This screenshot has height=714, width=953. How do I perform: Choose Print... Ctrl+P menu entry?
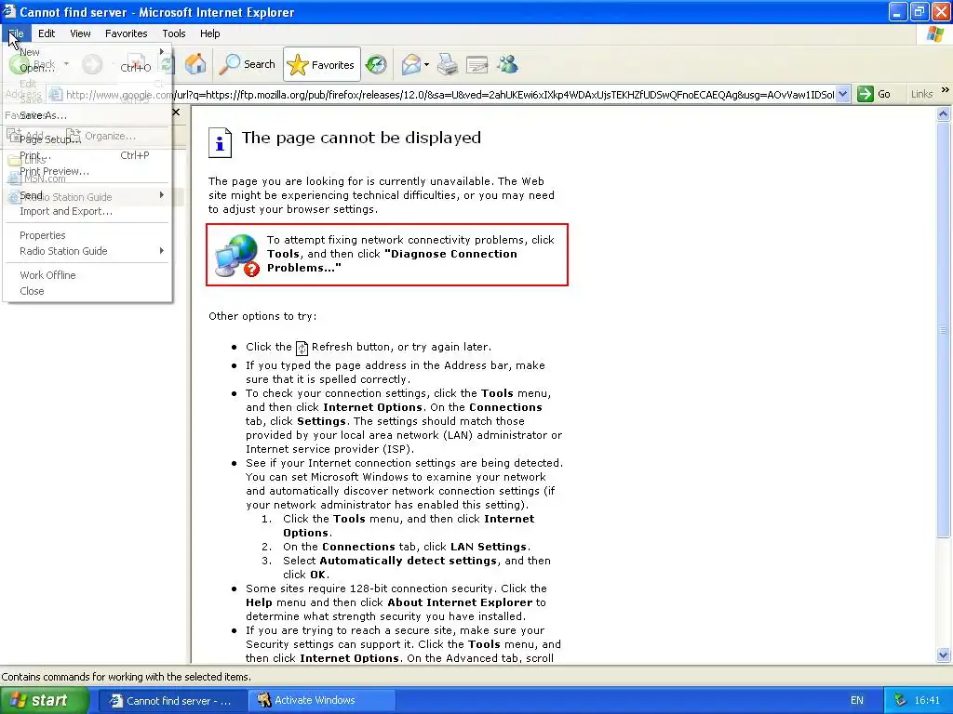point(87,155)
